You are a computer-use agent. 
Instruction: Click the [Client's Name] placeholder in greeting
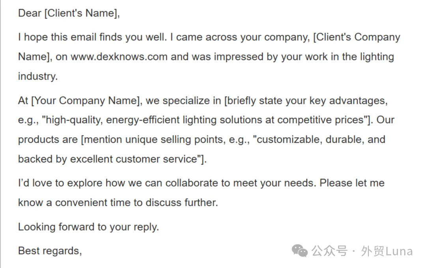82,13
